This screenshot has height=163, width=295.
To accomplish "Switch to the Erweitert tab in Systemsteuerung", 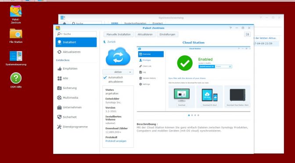I will [158, 23].
